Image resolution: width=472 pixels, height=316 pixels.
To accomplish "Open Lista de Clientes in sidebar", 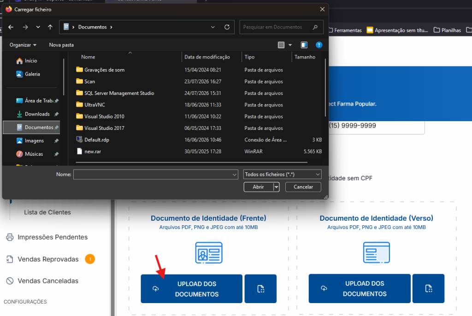I will pos(47,212).
